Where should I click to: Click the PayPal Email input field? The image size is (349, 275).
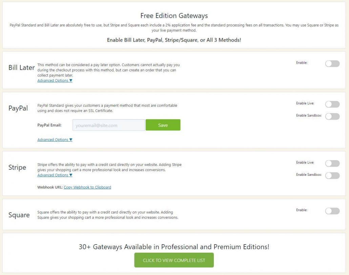click(108, 125)
